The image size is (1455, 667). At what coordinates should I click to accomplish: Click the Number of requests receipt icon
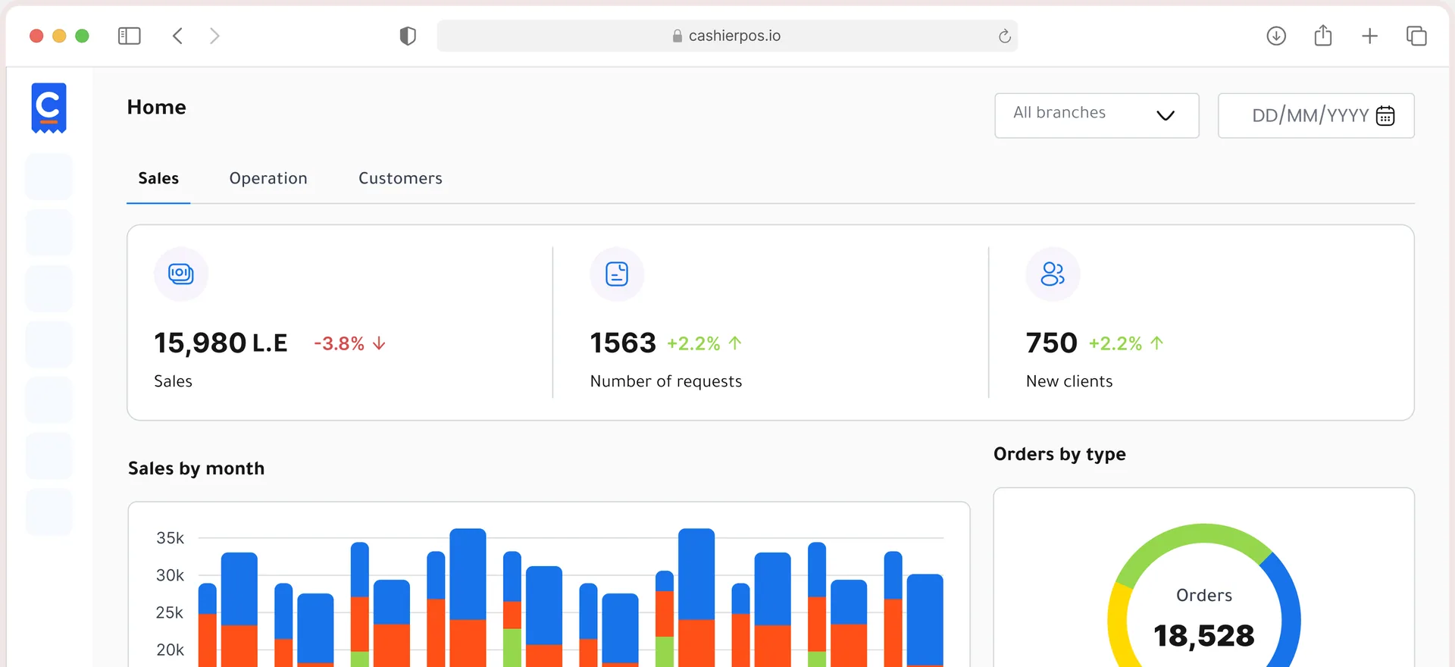click(x=617, y=274)
